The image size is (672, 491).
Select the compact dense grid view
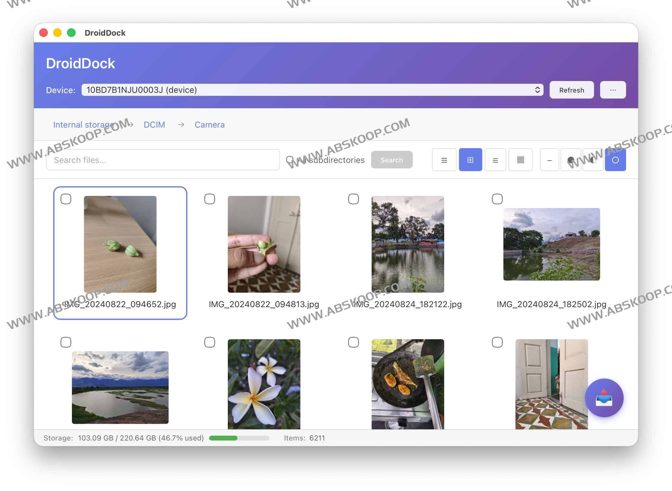[x=520, y=160]
